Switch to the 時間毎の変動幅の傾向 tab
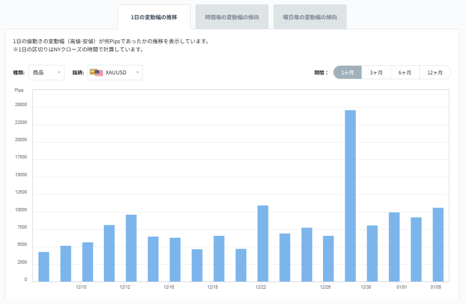 232,16
